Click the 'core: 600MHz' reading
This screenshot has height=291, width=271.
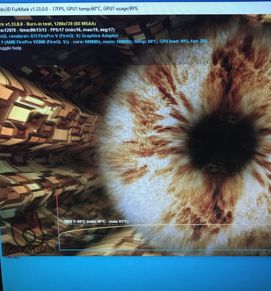point(99,41)
